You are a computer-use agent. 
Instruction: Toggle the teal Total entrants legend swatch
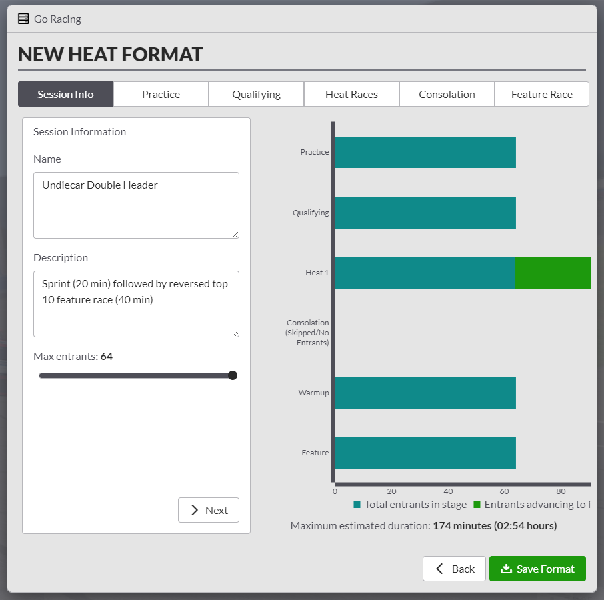tap(357, 505)
